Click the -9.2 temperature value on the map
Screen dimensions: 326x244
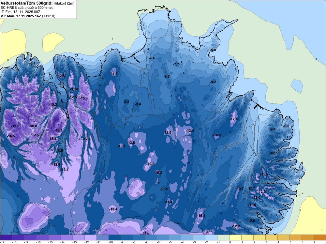[x=213, y=82]
